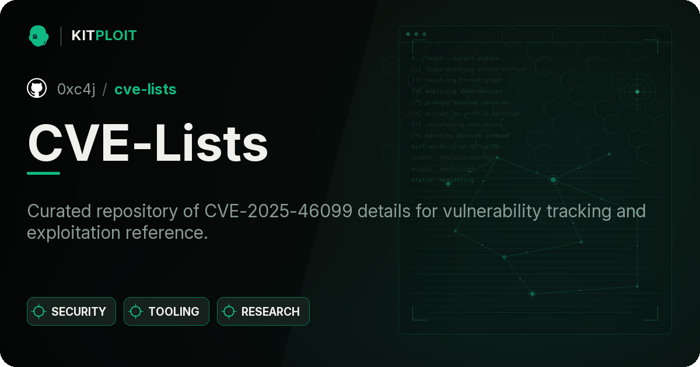700x367 pixels.
Task: Click the GitHub octocat icon
Action: click(x=37, y=89)
